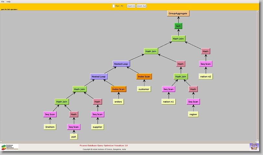Viewport: 263px width, 155px height.
Task: Open the Help menu
Action: pyautogui.click(x=8, y=2)
